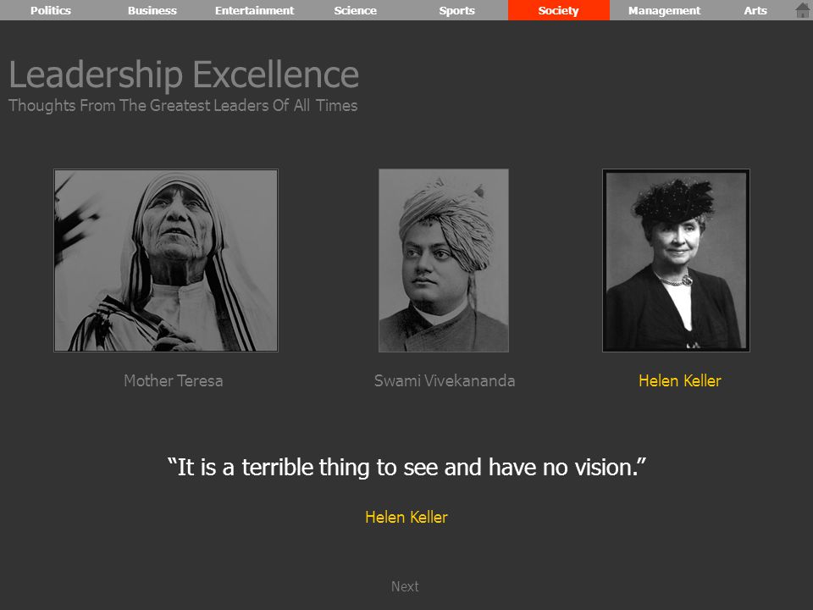This screenshot has width=813, height=610.
Task: Click the quote 'It is a terrible thing to see and have no vision.'
Action: (406, 468)
